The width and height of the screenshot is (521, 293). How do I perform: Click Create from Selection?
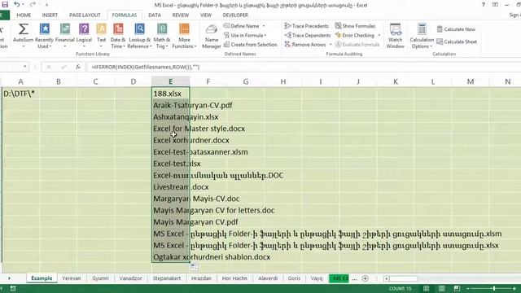click(x=250, y=45)
